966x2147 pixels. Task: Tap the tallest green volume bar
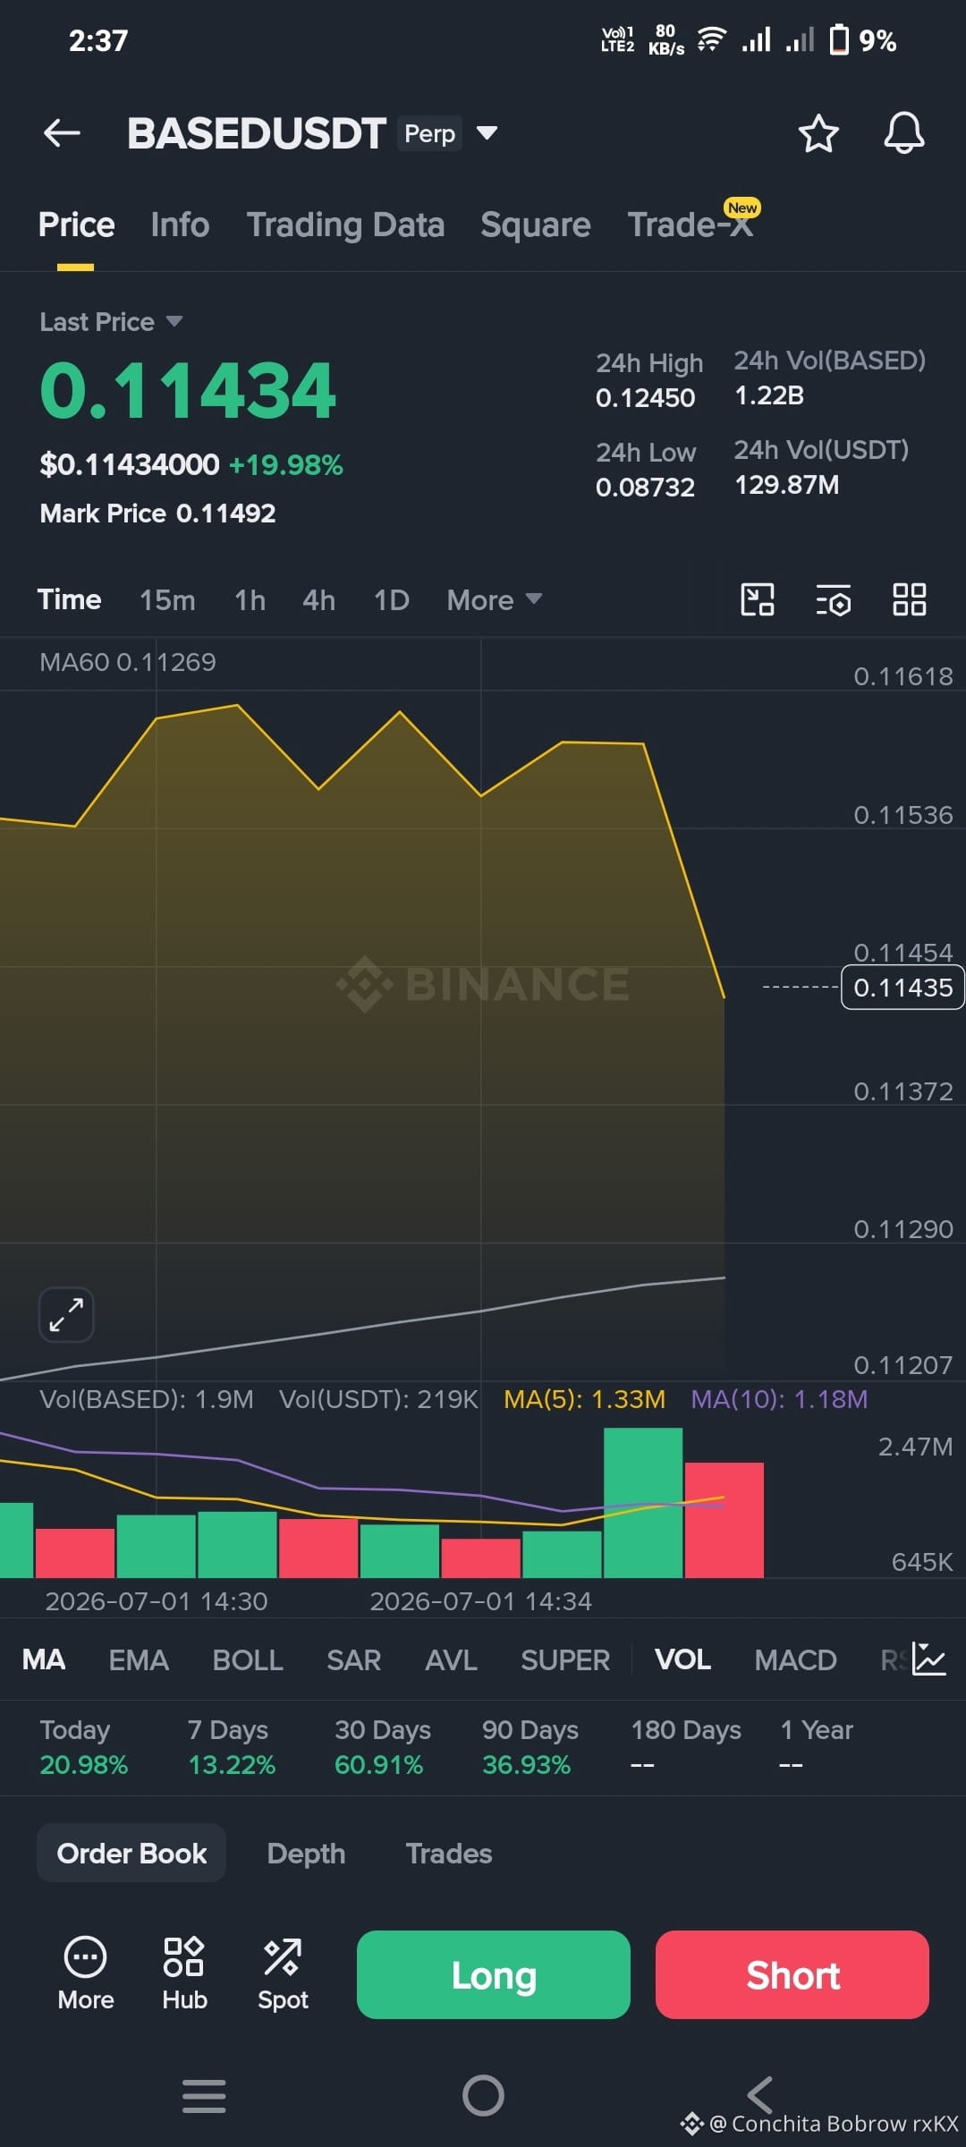[x=643, y=1503]
